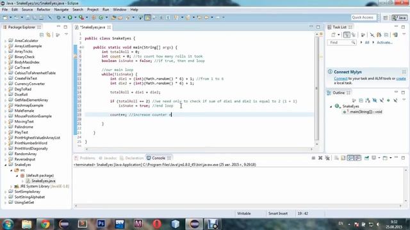
Task: Click Collapse All in Task List toolbar
Action: (x=386, y=34)
